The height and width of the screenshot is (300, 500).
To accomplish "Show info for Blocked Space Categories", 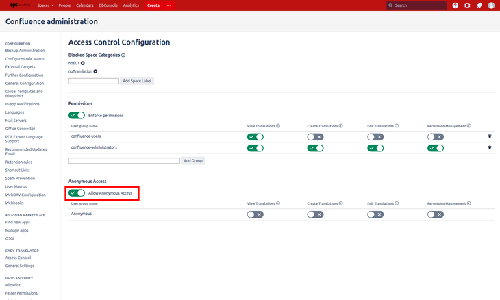I will (123, 55).
